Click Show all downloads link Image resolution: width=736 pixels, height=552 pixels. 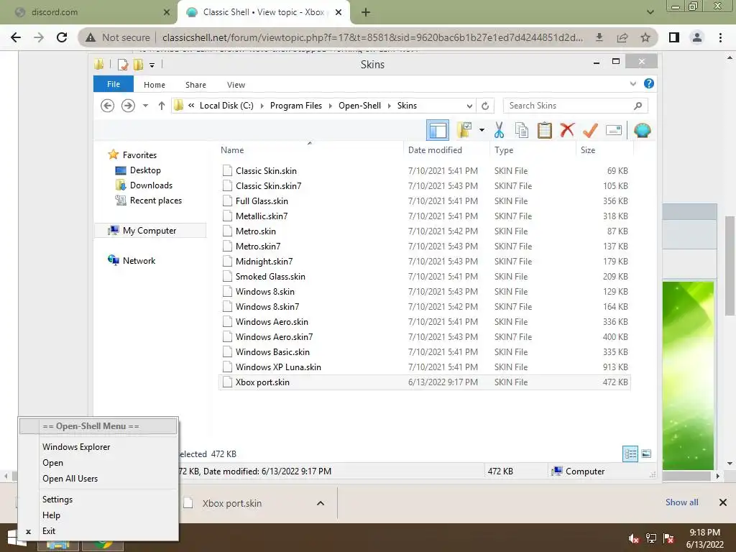pos(681,502)
